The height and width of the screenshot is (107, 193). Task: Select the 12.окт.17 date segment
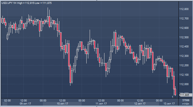pyautogui.click(x=140, y=104)
